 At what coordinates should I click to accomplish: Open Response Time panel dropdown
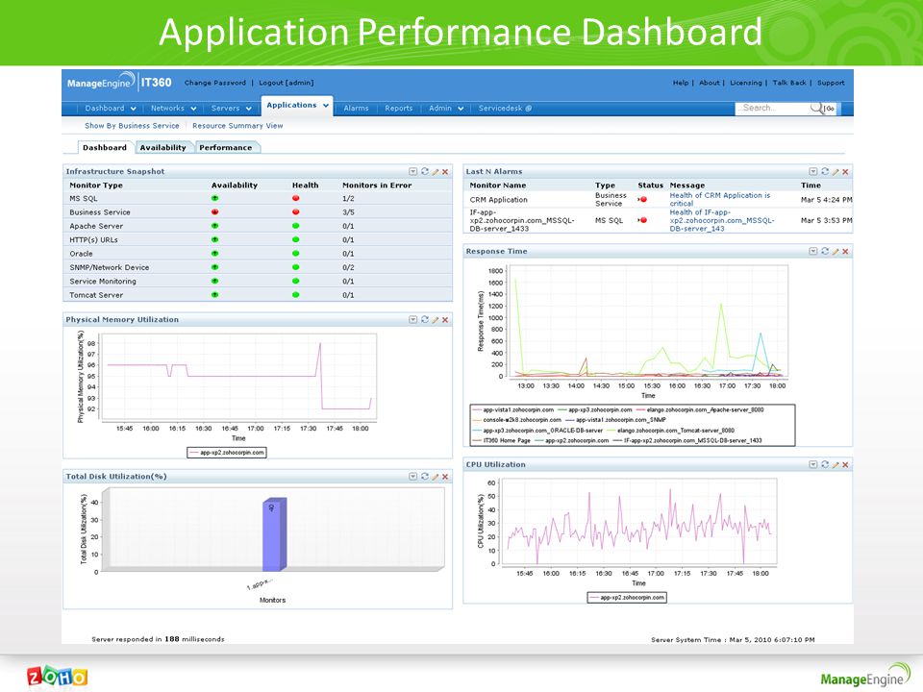pyautogui.click(x=813, y=251)
